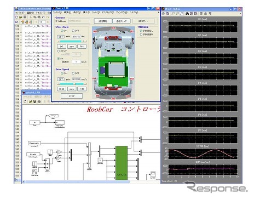Screen dimensions: 254x199
Task: Click the STOP button
Action: pyautogui.click(x=72, y=96)
